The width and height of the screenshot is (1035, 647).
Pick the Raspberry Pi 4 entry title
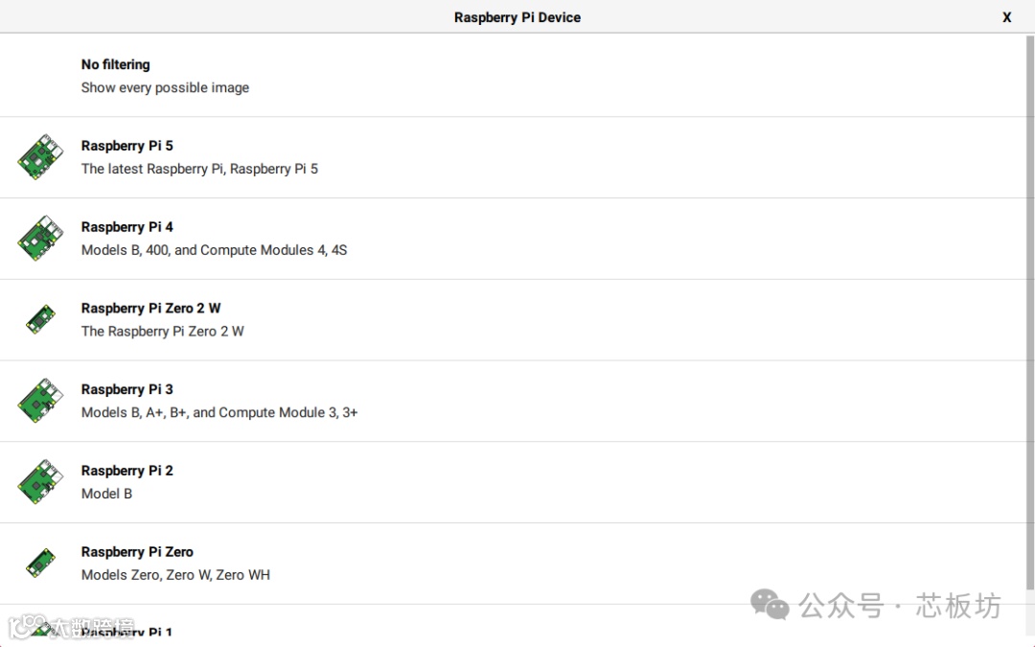point(126,227)
